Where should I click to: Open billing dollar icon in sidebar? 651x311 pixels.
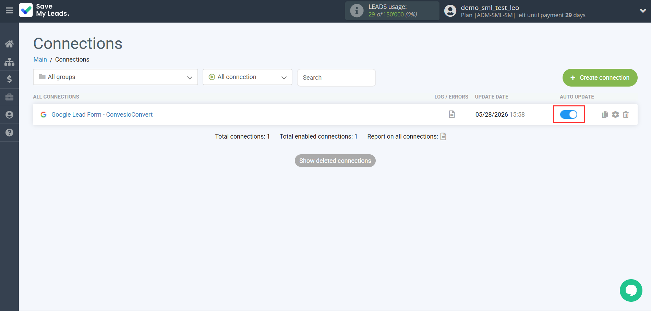coord(9,79)
